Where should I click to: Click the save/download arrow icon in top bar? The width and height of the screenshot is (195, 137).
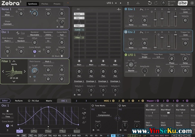128,3
